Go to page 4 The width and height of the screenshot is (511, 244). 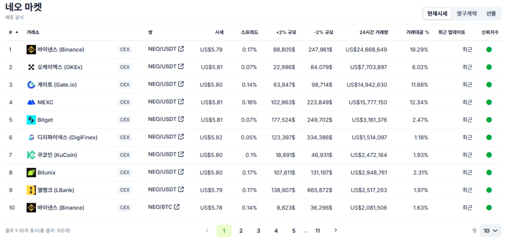(x=276, y=231)
